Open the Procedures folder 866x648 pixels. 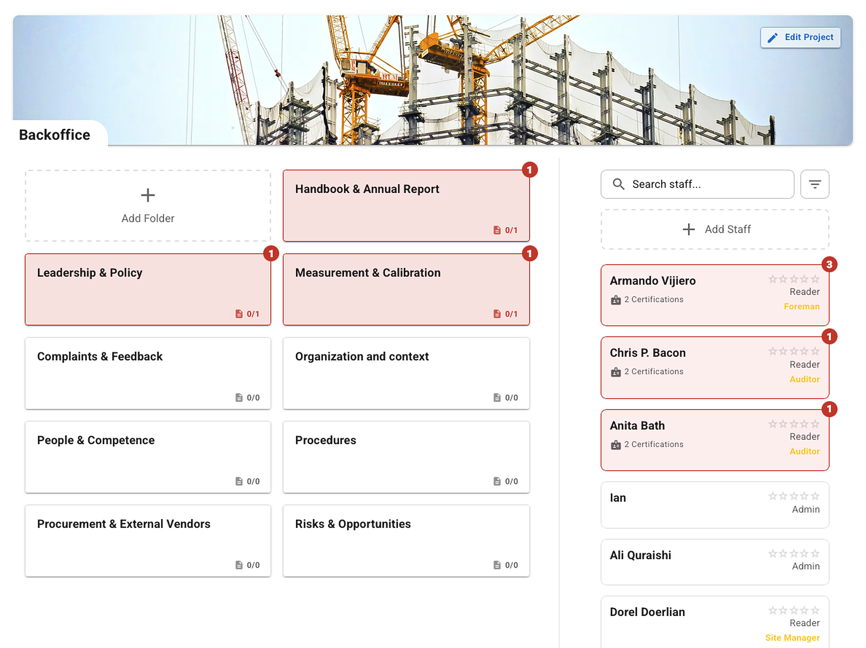click(406, 457)
